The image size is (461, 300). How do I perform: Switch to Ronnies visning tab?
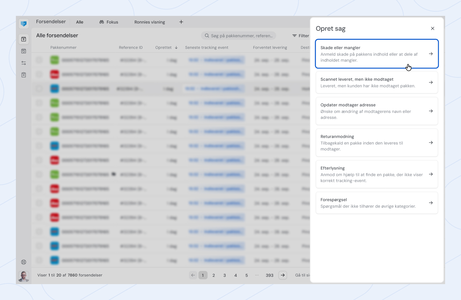coord(150,22)
